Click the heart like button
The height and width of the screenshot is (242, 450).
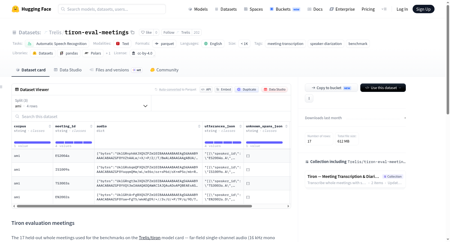pos(146,32)
